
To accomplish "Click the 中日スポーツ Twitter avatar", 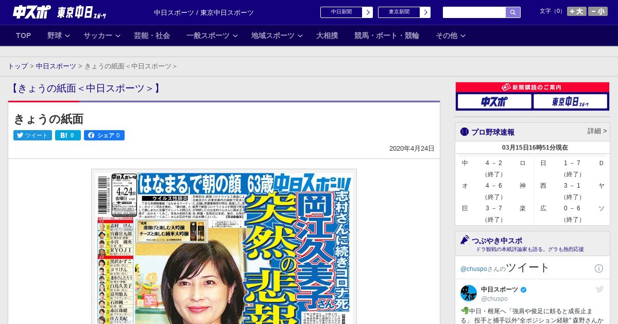I will click(469, 293).
